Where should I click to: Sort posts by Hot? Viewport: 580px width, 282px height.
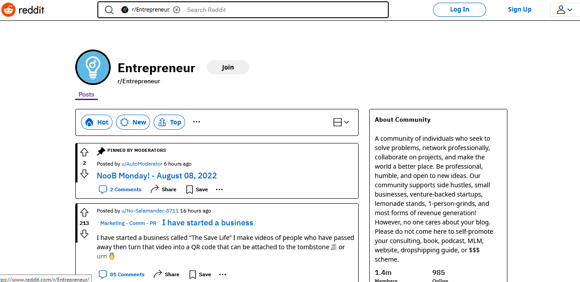click(x=97, y=122)
